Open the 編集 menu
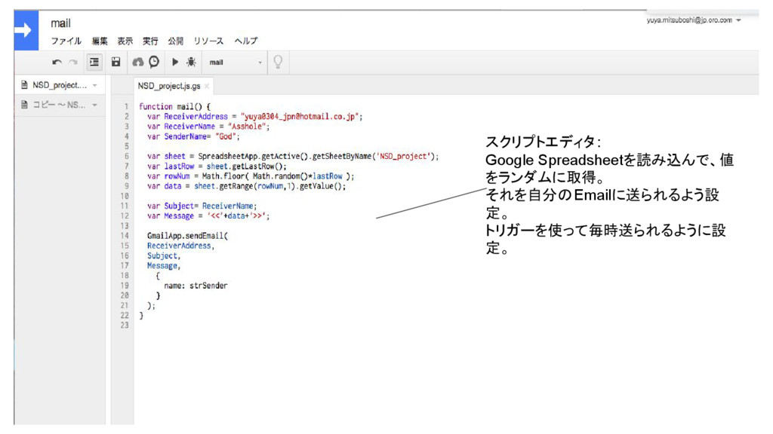 click(x=100, y=41)
